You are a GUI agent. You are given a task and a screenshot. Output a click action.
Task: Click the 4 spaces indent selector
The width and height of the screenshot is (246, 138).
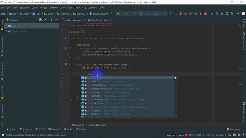[221, 135]
